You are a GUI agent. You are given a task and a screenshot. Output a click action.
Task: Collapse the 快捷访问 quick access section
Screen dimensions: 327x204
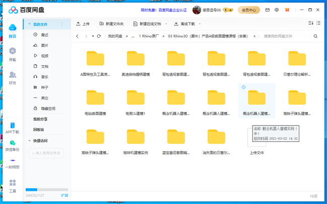[x=29, y=141]
